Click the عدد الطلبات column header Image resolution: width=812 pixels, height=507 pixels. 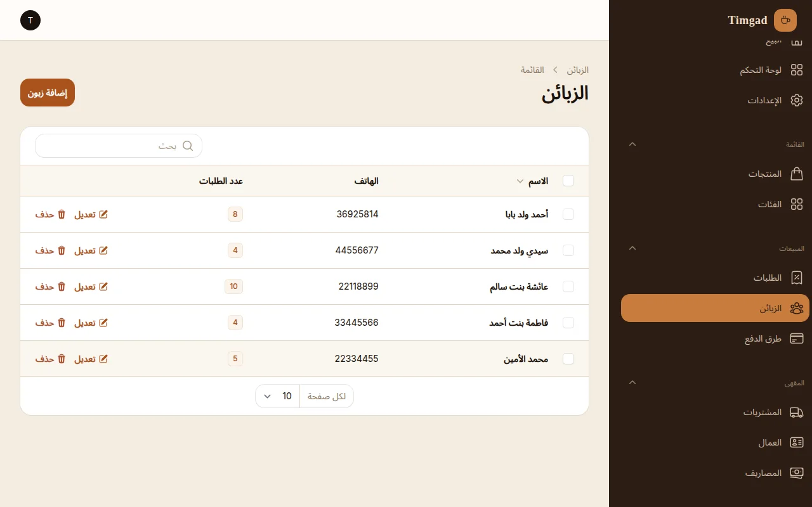coord(221,181)
